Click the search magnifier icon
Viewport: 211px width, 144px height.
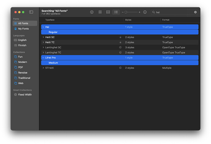click(154, 12)
